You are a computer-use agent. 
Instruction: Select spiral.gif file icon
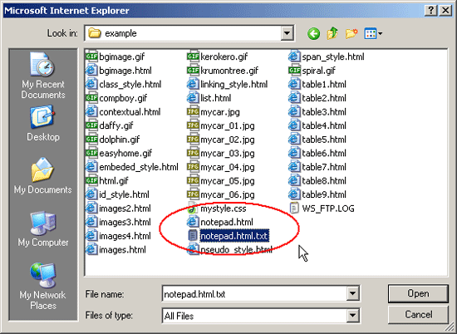[294, 71]
